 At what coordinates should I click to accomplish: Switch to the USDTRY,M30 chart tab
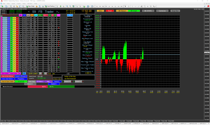click(x=81, y=123)
